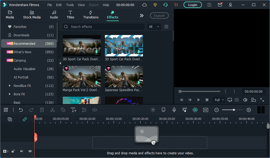Open the Full preview quality dropdown
The image size is (270, 158).
pos(219,100)
